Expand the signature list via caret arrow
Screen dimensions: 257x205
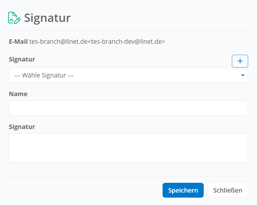(x=243, y=75)
